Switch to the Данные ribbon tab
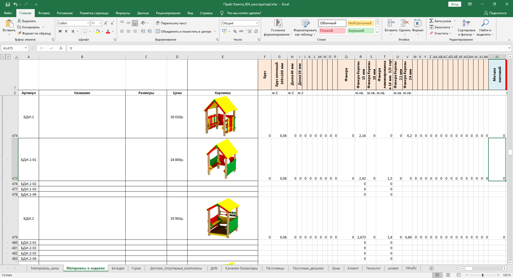Viewport: 513px width, 278px height. coord(143,13)
